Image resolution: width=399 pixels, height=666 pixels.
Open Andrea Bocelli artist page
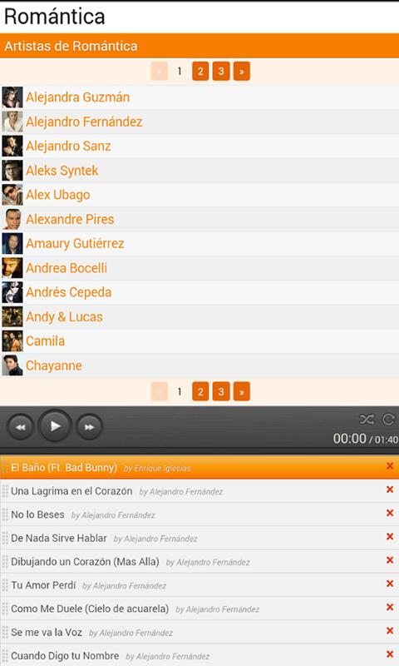pos(66,268)
